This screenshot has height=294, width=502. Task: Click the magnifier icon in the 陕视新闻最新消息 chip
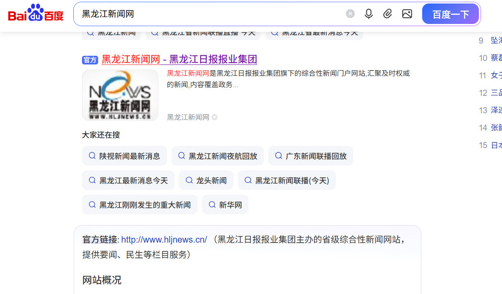pyautogui.click(x=92, y=156)
